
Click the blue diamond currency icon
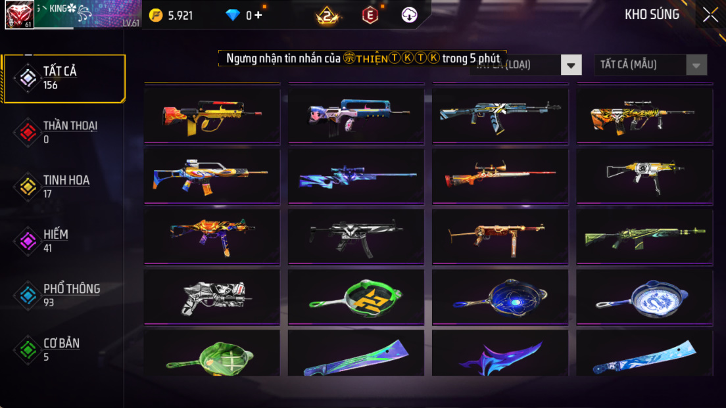[x=232, y=15]
